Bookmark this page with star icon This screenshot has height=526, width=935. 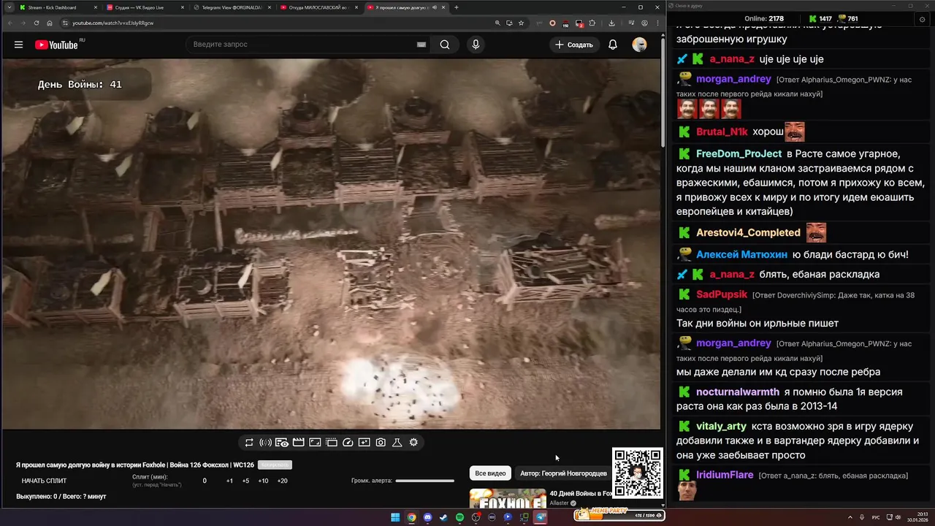click(x=521, y=23)
